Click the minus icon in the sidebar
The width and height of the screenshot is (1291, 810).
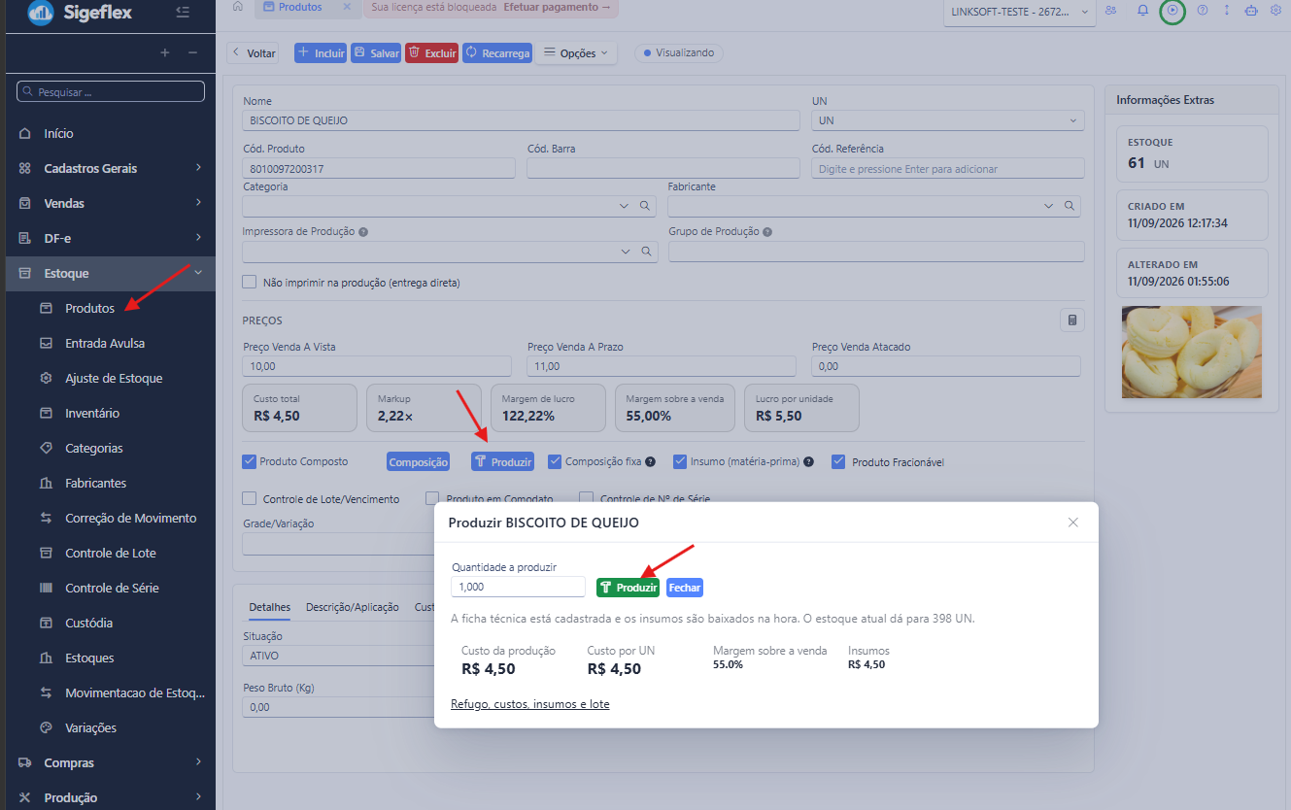click(x=192, y=52)
